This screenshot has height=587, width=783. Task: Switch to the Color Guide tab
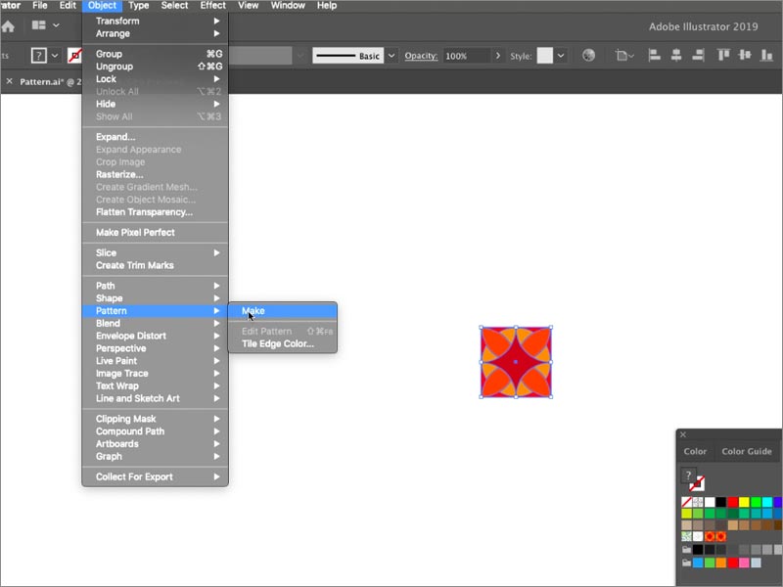pos(746,451)
